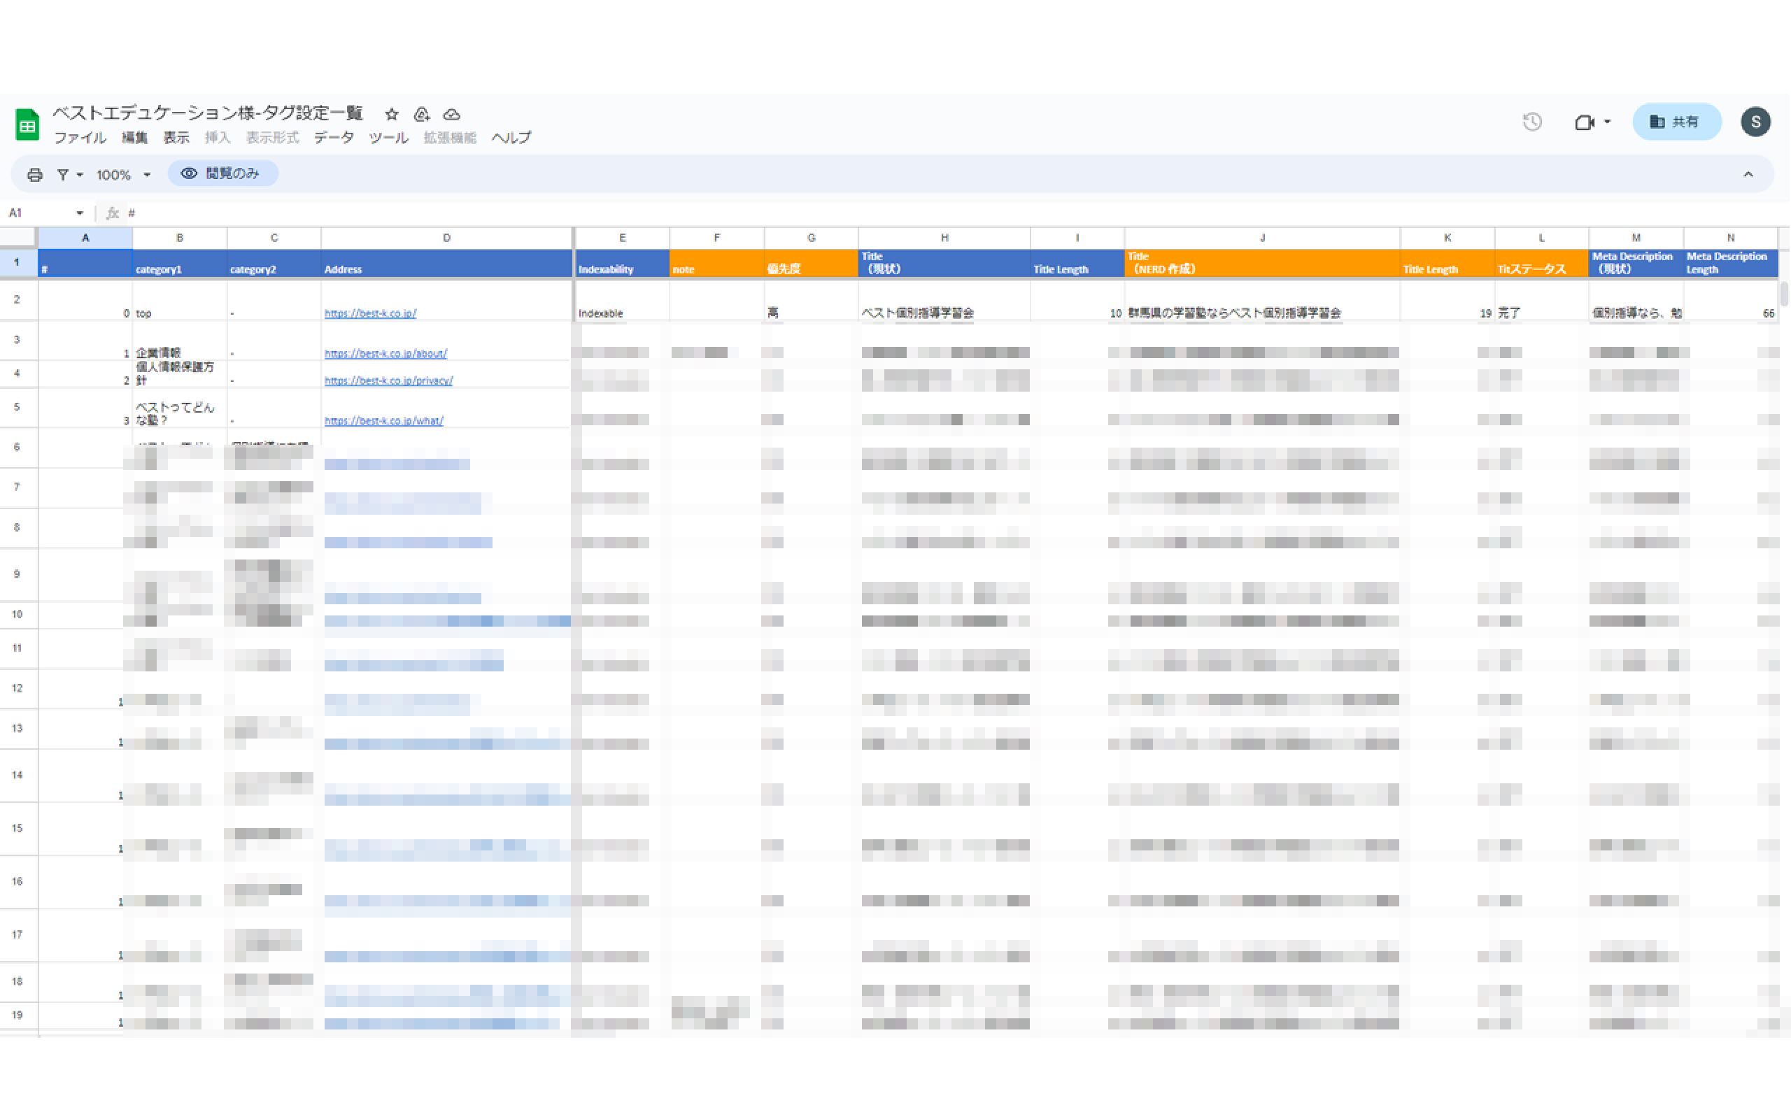Star this spreadsheet document
This screenshot has width=1791, height=1119.
tap(392, 114)
